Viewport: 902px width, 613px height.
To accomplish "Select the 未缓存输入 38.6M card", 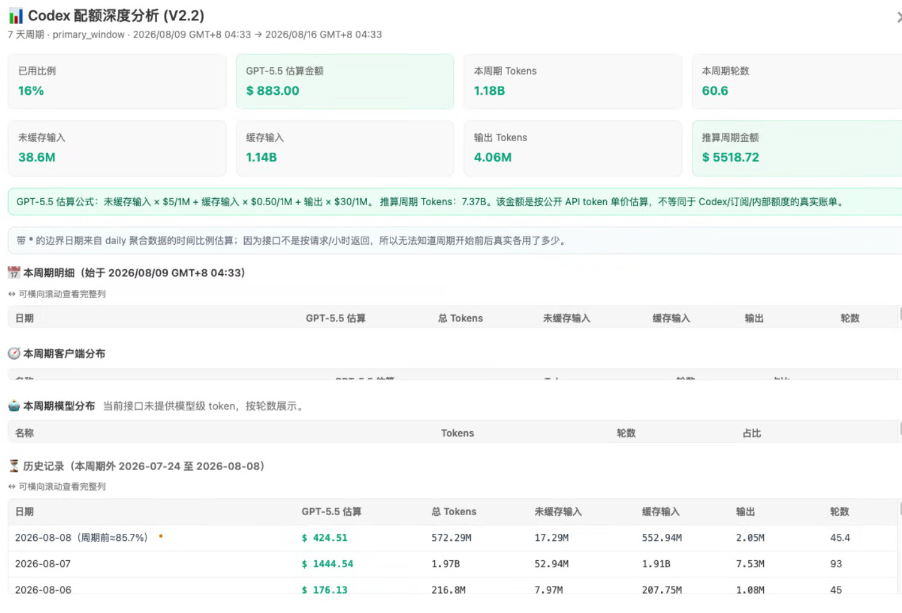I will pyautogui.click(x=117, y=148).
